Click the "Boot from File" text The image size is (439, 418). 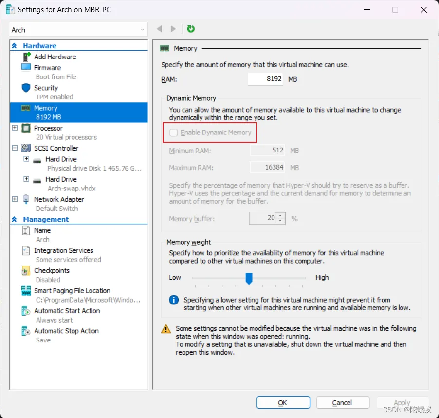point(55,77)
